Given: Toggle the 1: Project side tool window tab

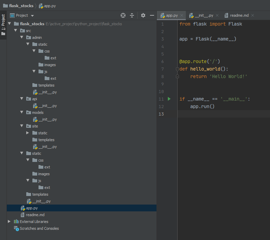Looking at the screenshot, I should click(x=3, y=25).
